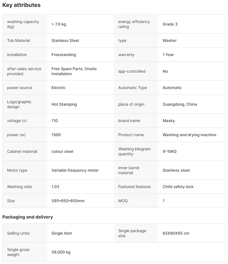Select the "Guangdong, China" place of origin

coord(180,104)
